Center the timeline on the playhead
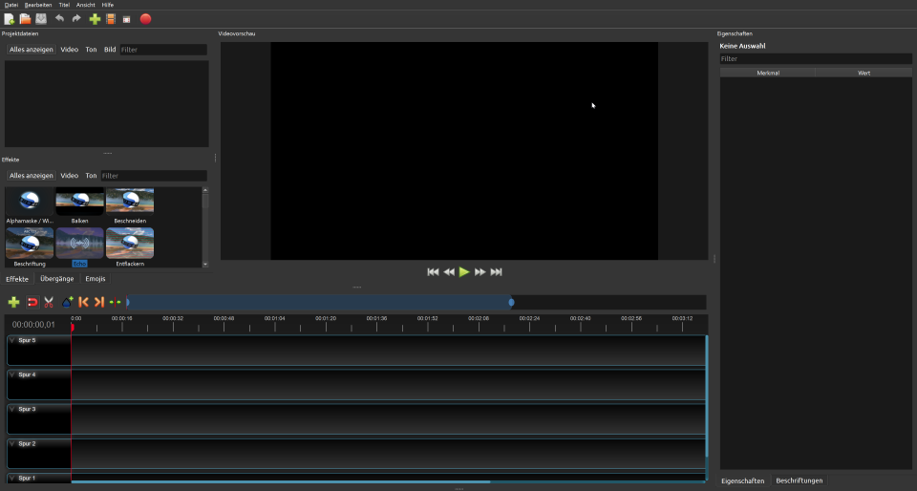This screenshot has width=917, height=491. [x=116, y=302]
